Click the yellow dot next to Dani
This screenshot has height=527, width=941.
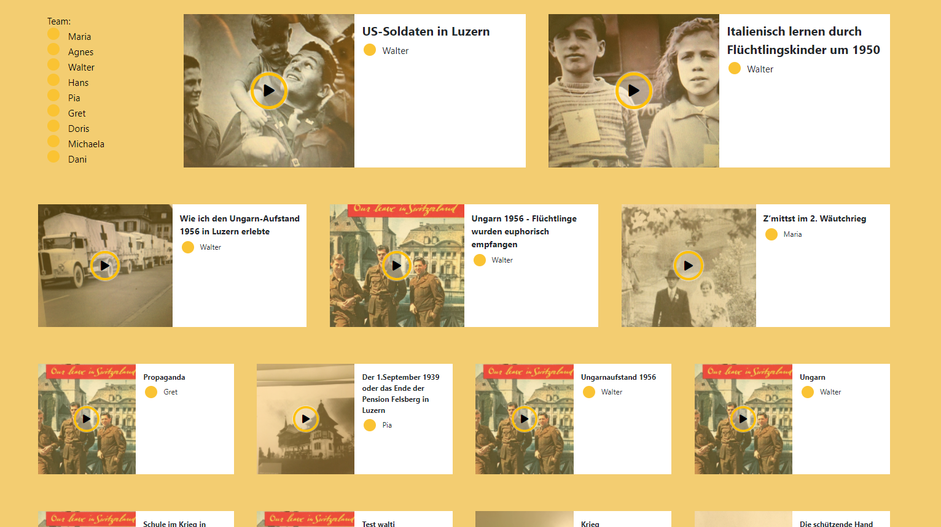(x=53, y=156)
